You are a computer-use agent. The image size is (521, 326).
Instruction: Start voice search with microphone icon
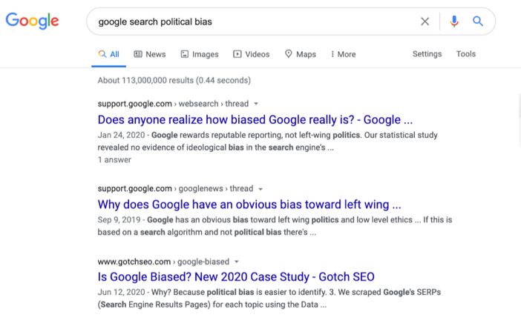(454, 21)
